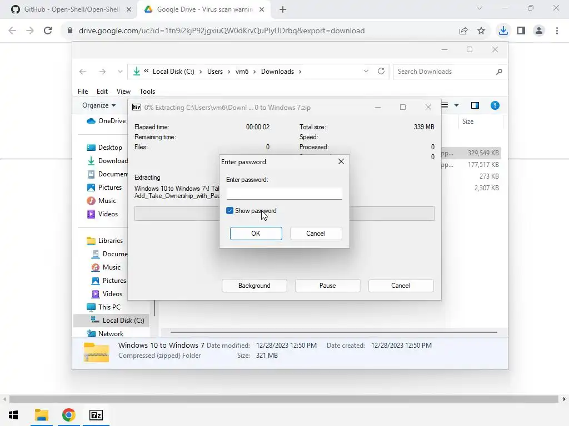Close the Enter password dialog
Viewport: 569px width, 426px height.
pos(341,161)
